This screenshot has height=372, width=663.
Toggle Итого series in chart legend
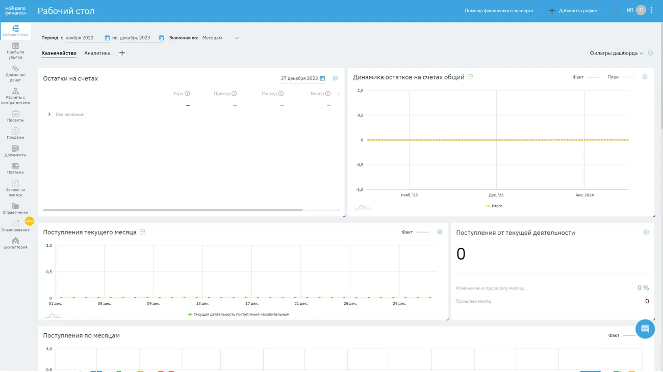coord(494,206)
